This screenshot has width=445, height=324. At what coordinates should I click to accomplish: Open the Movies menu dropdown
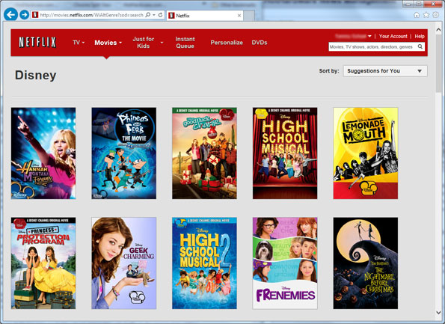pyautogui.click(x=108, y=43)
